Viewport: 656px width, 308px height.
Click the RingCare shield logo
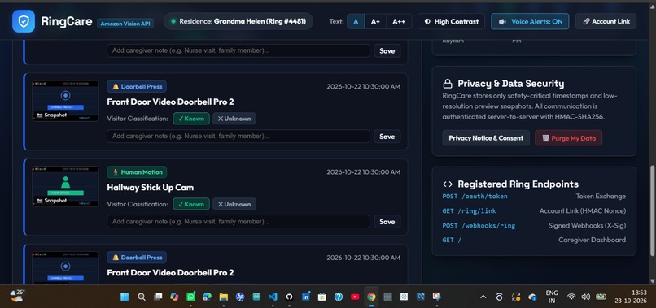coord(24,21)
